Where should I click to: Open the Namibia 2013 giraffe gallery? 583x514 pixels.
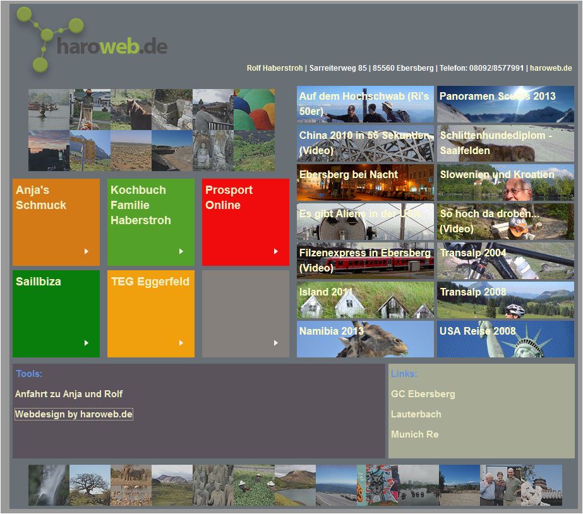(365, 339)
